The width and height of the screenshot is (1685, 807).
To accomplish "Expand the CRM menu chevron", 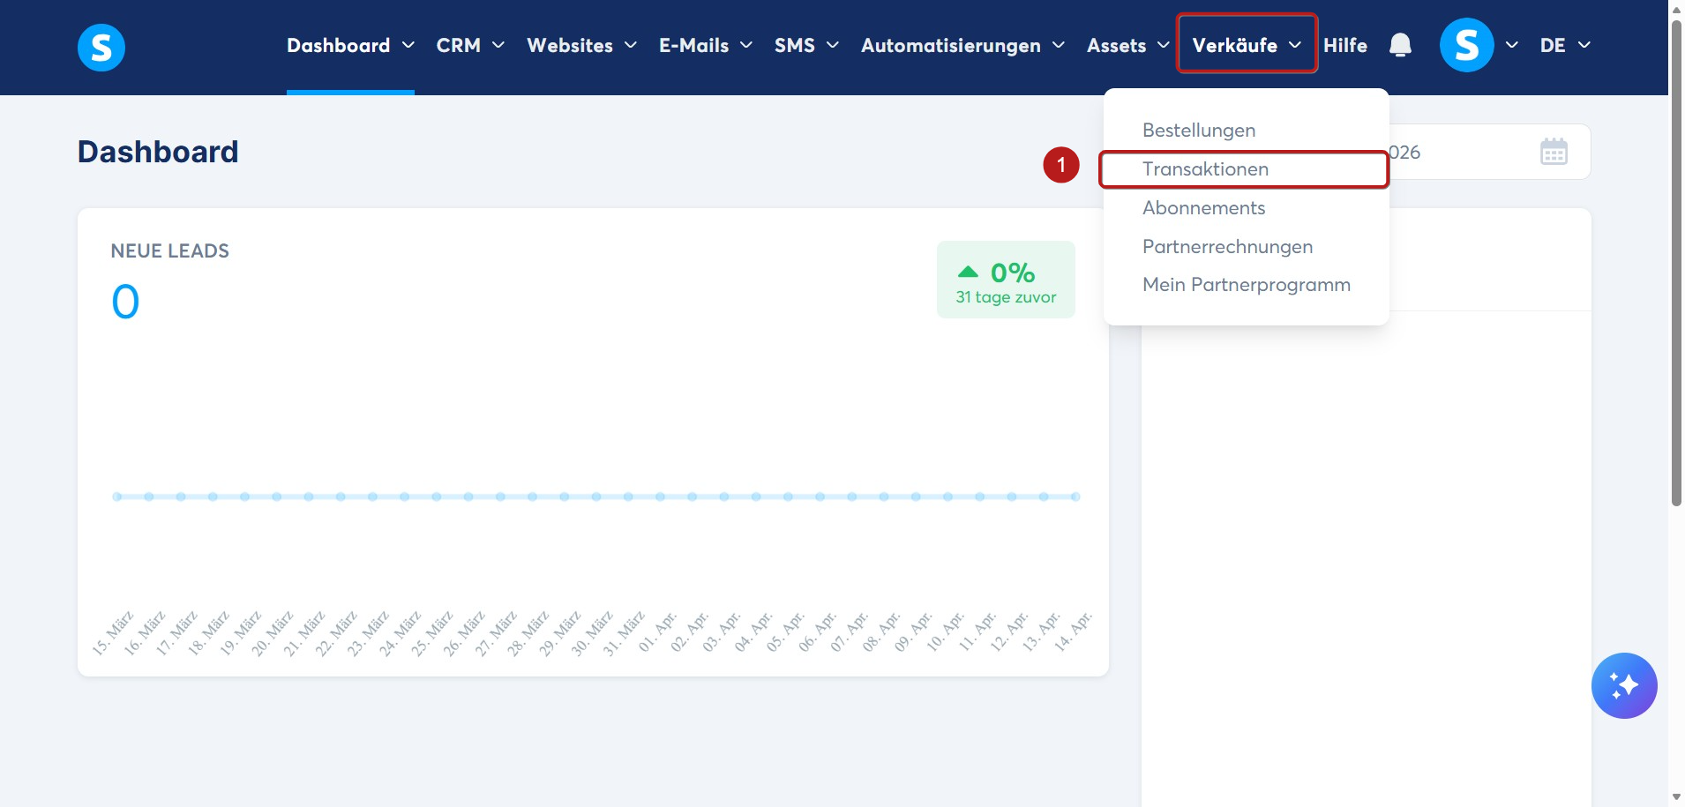I will (x=498, y=45).
